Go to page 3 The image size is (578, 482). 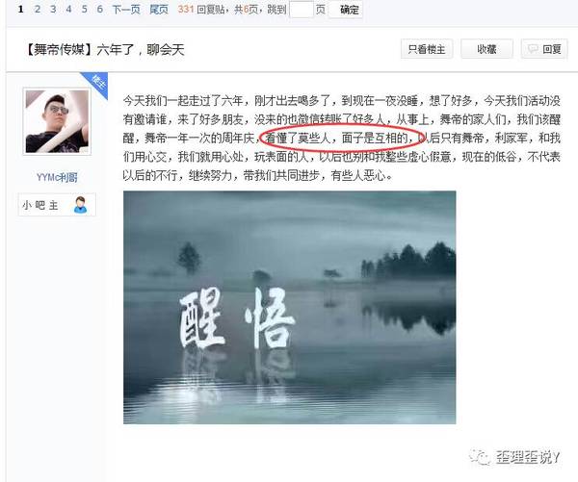pos(53,10)
